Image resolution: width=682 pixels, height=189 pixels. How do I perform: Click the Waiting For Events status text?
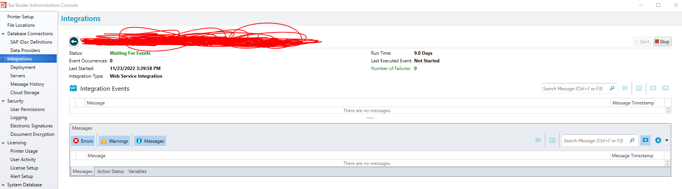pyautogui.click(x=130, y=53)
